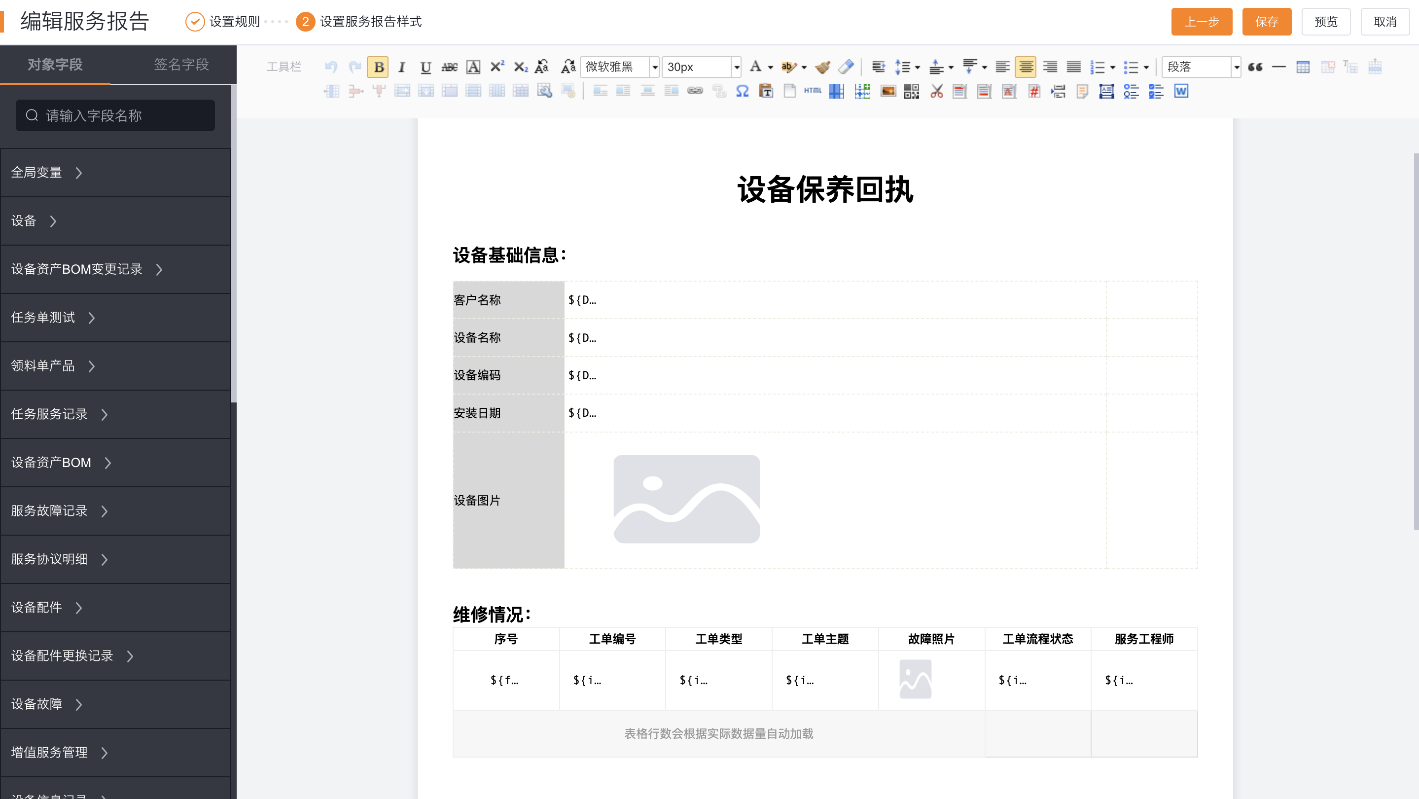
Task: Insert a special character with the Omega icon
Action: (x=742, y=91)
